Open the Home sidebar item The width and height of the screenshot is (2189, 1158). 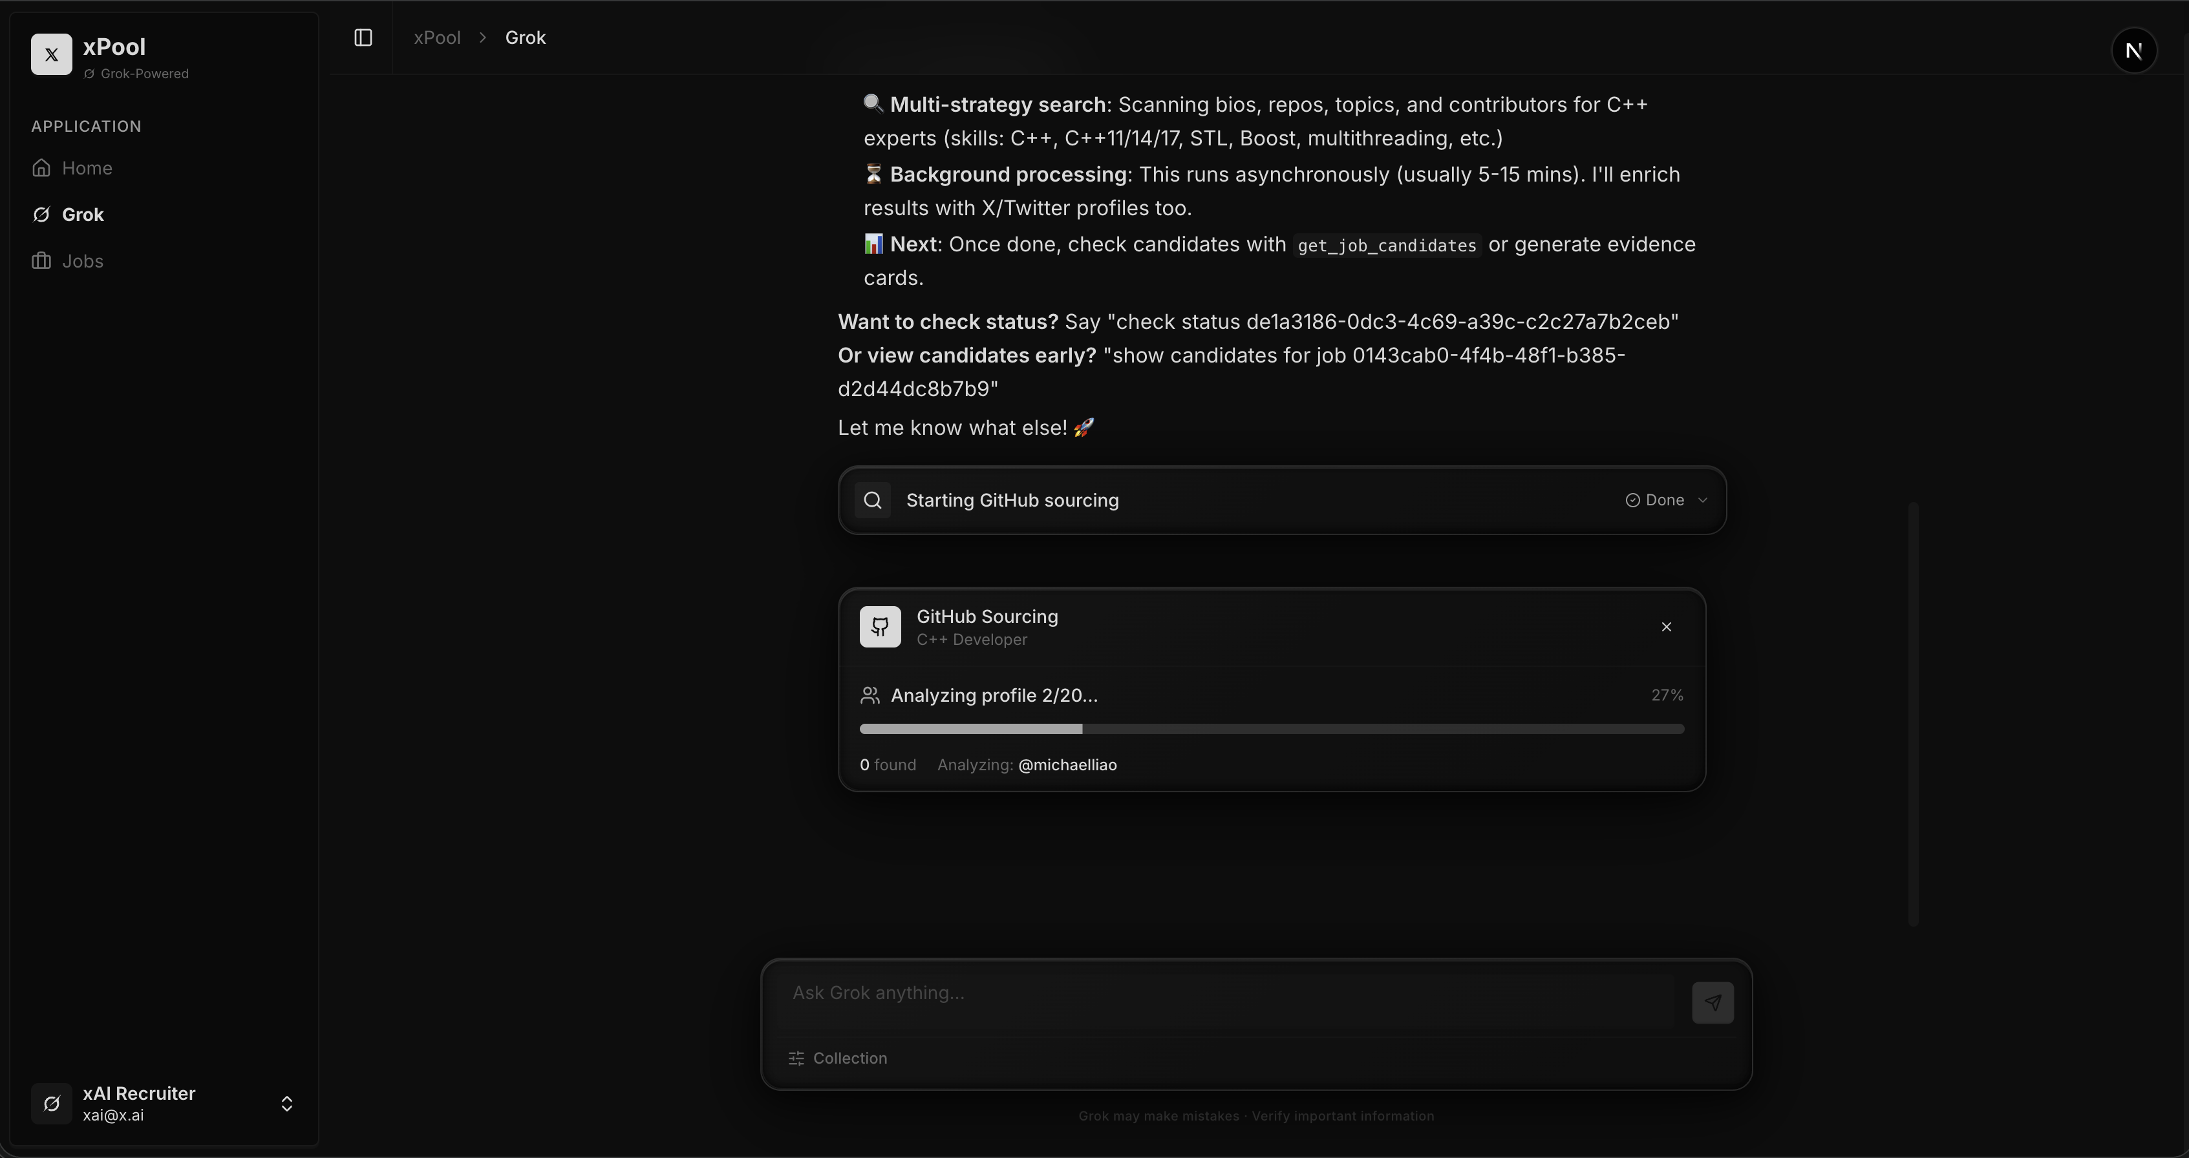point(87,168)
